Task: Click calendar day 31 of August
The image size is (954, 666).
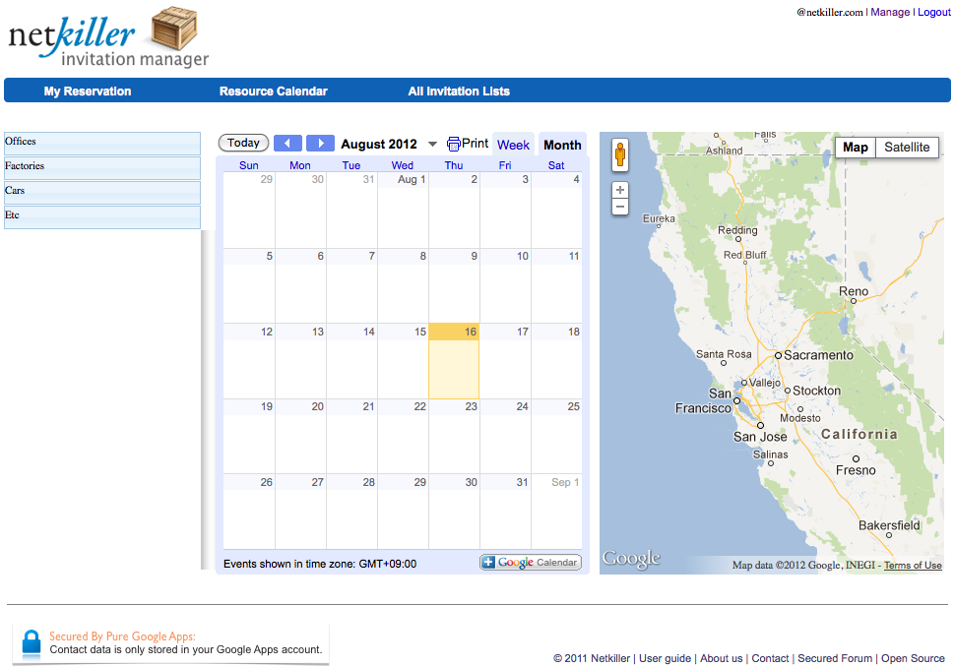Action: pyautogui.click(x=505, y=513)
